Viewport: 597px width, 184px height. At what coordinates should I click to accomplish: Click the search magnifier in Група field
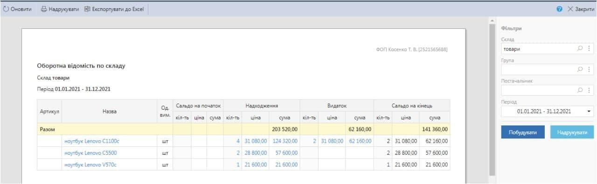(580, 69)
